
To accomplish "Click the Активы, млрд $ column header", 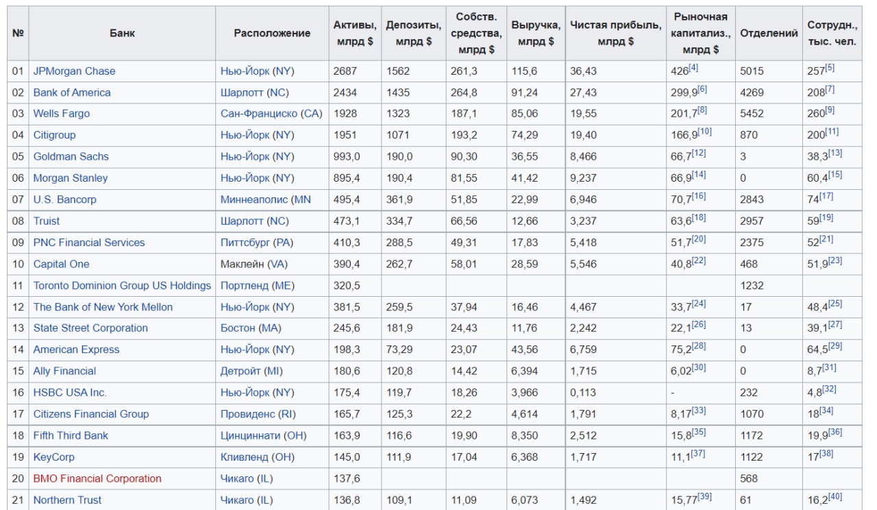I will point(355,33).
